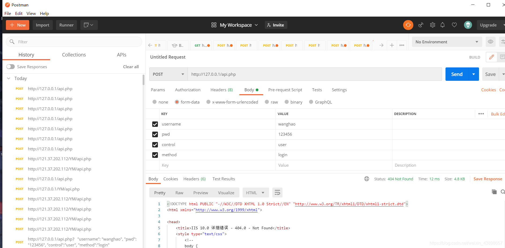Screen dimensions: 505x248
Task: Move request tabs to the right
Action: (x=381, y=45)
